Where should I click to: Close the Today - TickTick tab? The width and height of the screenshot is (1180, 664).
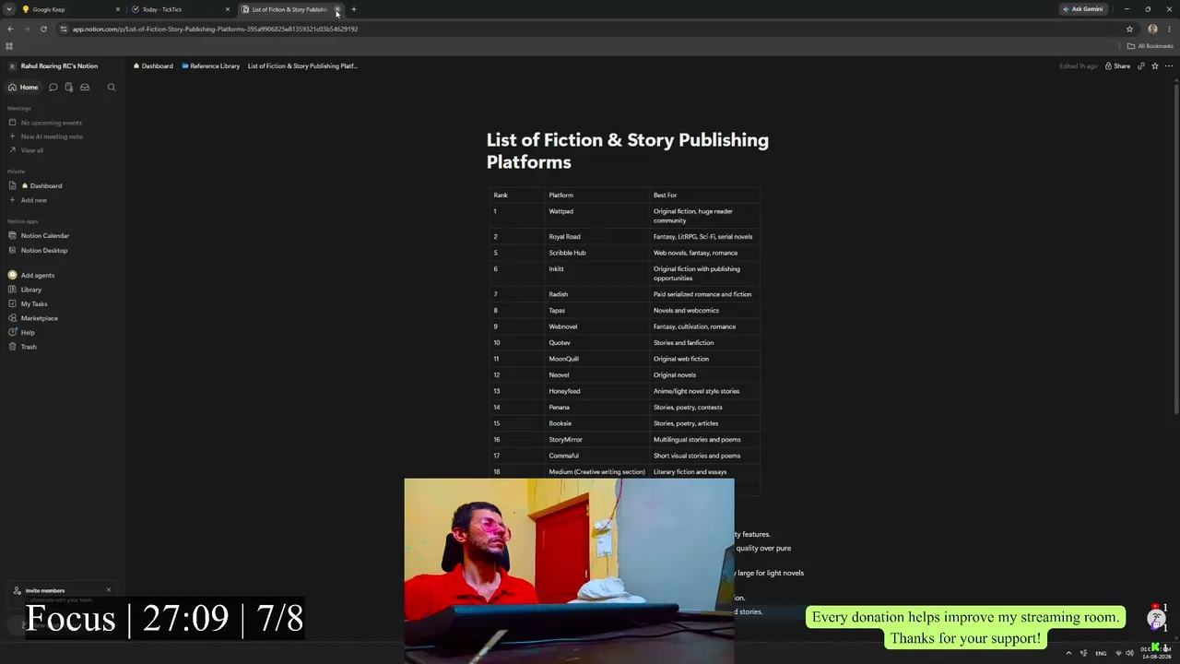coord(228,9)
